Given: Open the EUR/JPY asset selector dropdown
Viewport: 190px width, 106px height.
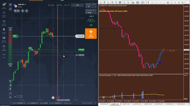Looking at the screenshot, I should [22, 5].
